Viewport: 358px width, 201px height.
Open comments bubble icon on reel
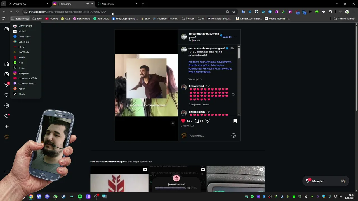pyautogui.click(x=197, y=121)
